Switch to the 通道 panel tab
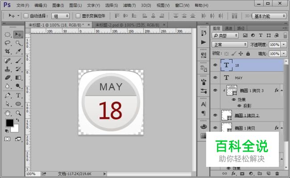The image size is (290, 178). tap(228, 28)
